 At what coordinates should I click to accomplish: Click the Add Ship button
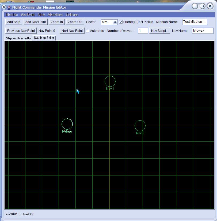14,22
